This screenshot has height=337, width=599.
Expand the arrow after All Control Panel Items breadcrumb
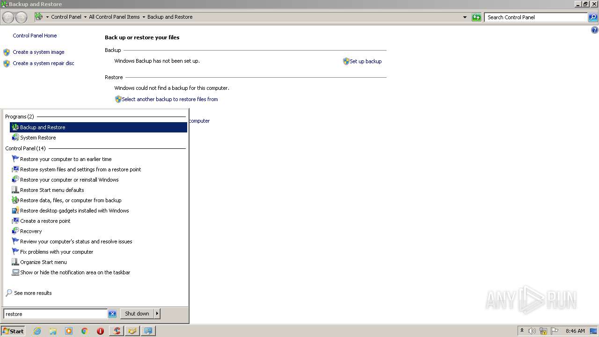tap(143, 17)
